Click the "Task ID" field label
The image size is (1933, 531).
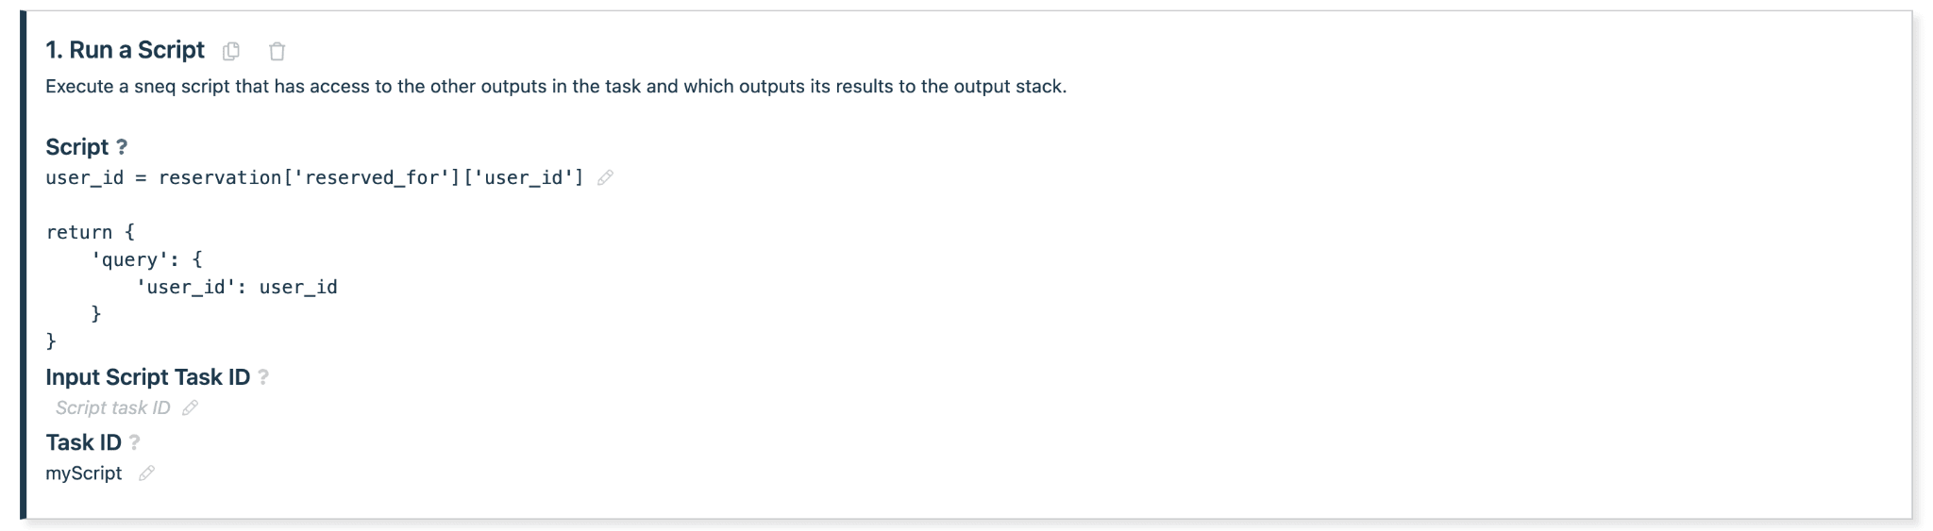pos(83,442)
